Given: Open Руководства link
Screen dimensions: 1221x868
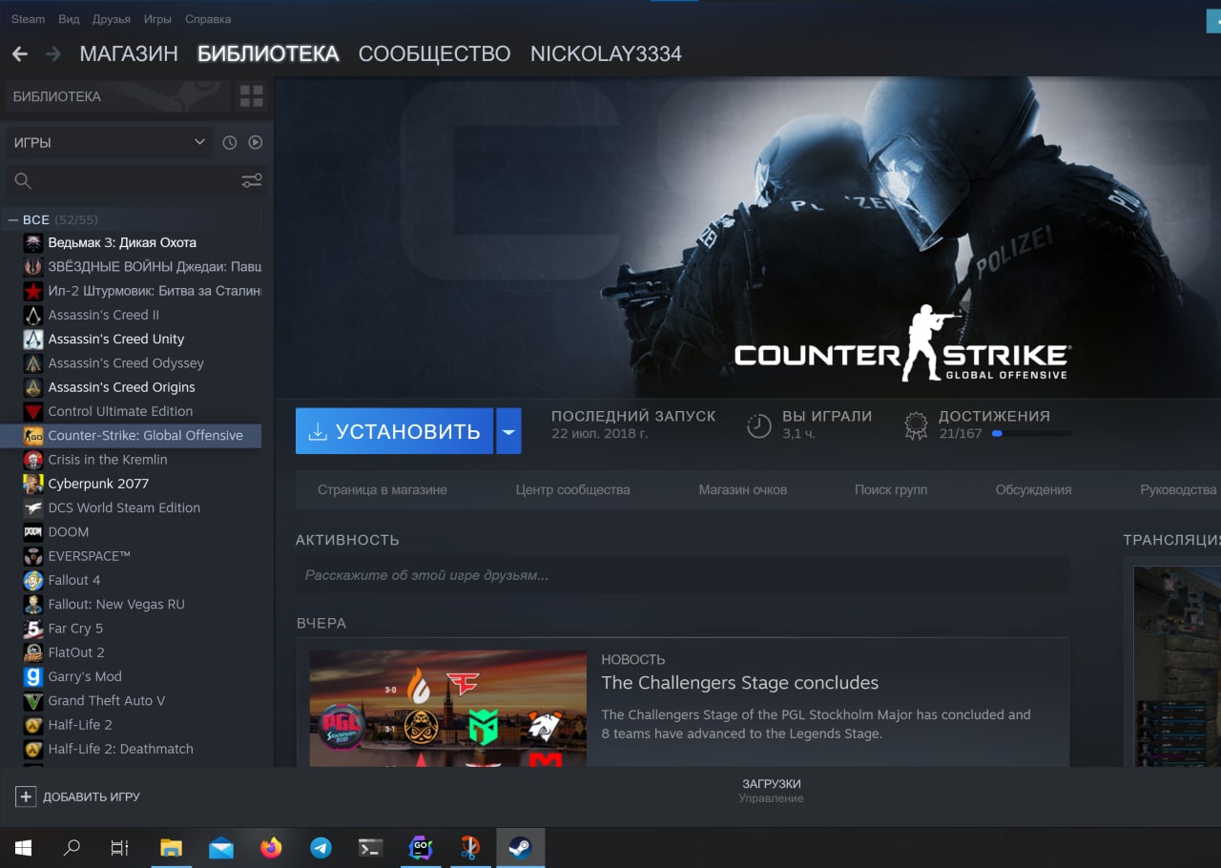Looking at the screenshot, I should click(1178, 489).
